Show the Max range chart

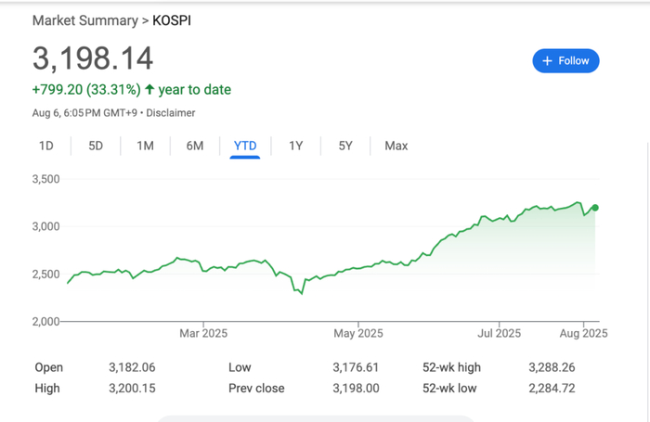click(396, 146)
